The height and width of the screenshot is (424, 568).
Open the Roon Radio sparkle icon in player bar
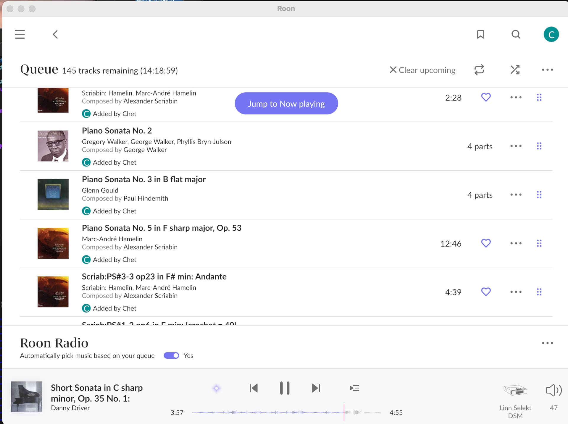coord(216,388)
